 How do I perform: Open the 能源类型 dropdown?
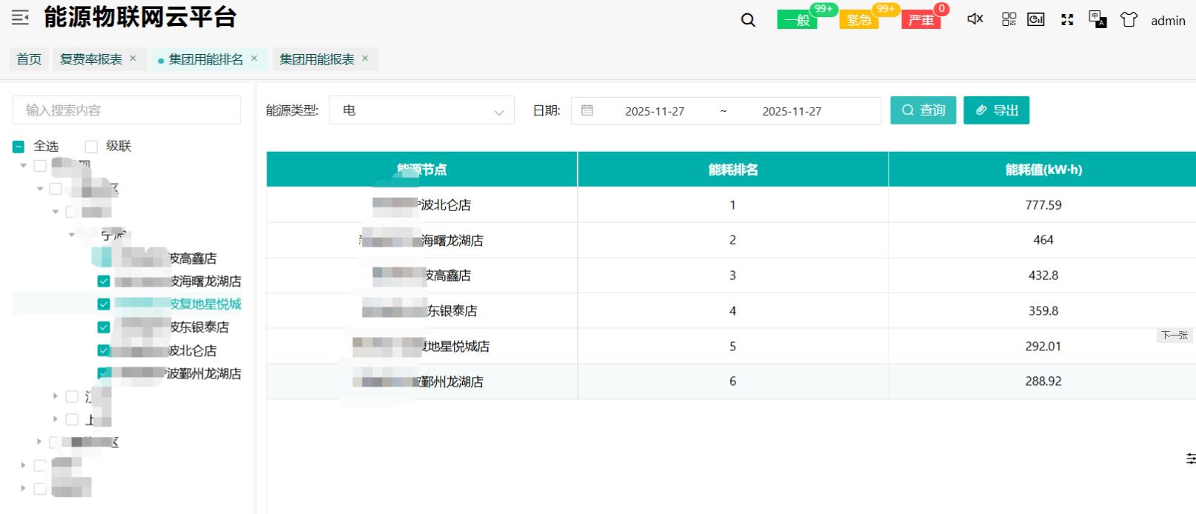pos(421,111)
